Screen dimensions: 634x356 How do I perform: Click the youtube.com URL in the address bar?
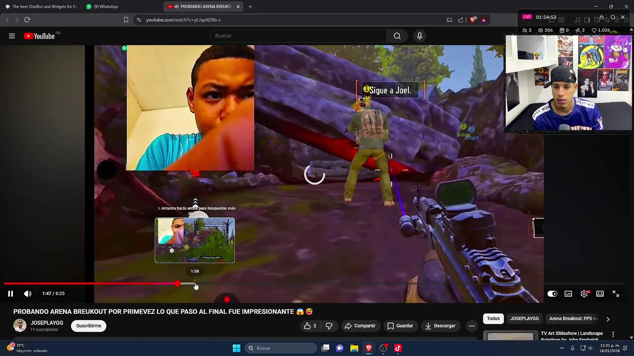[183, 20]
